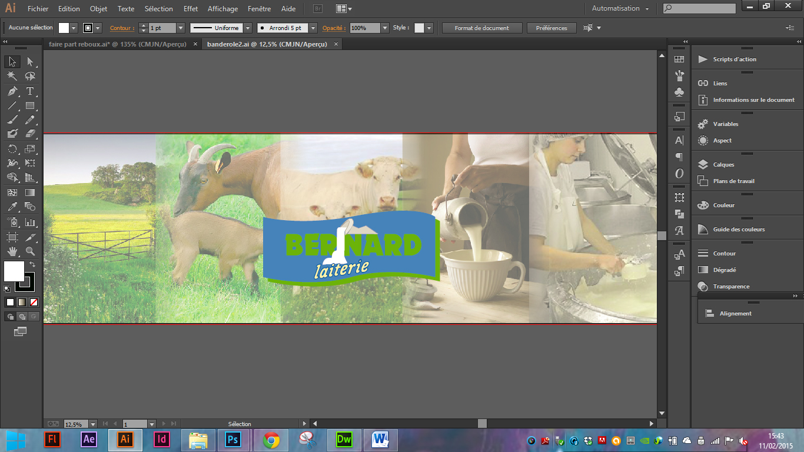Open the Arrondi 5 pt brush dropdown
This screenshot has height=452, width=804.
coord(313,28)
